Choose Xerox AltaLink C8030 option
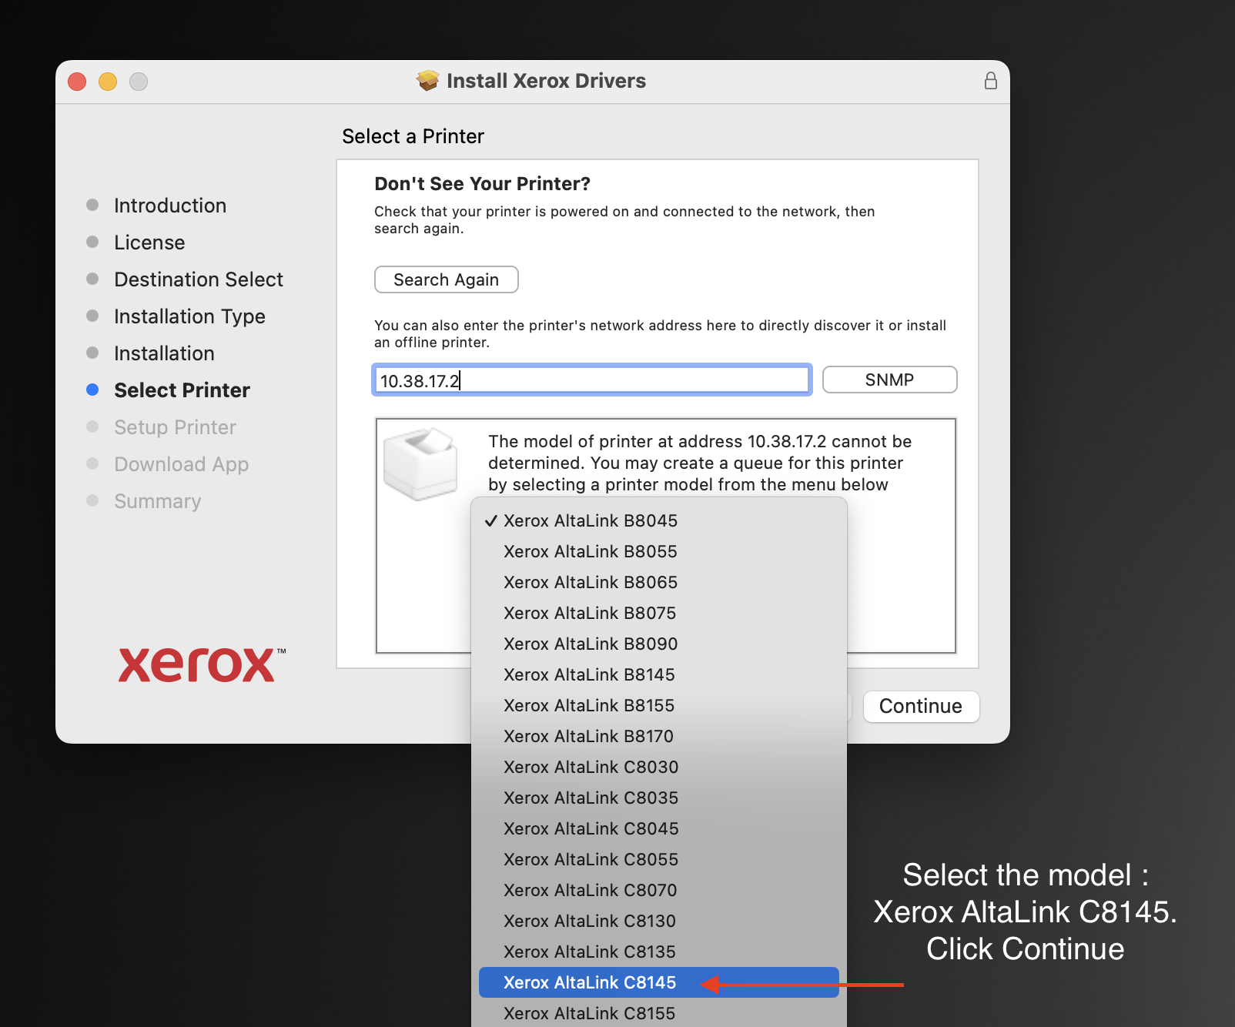Screen dimensions: 1235x1027 coord(590,767)
